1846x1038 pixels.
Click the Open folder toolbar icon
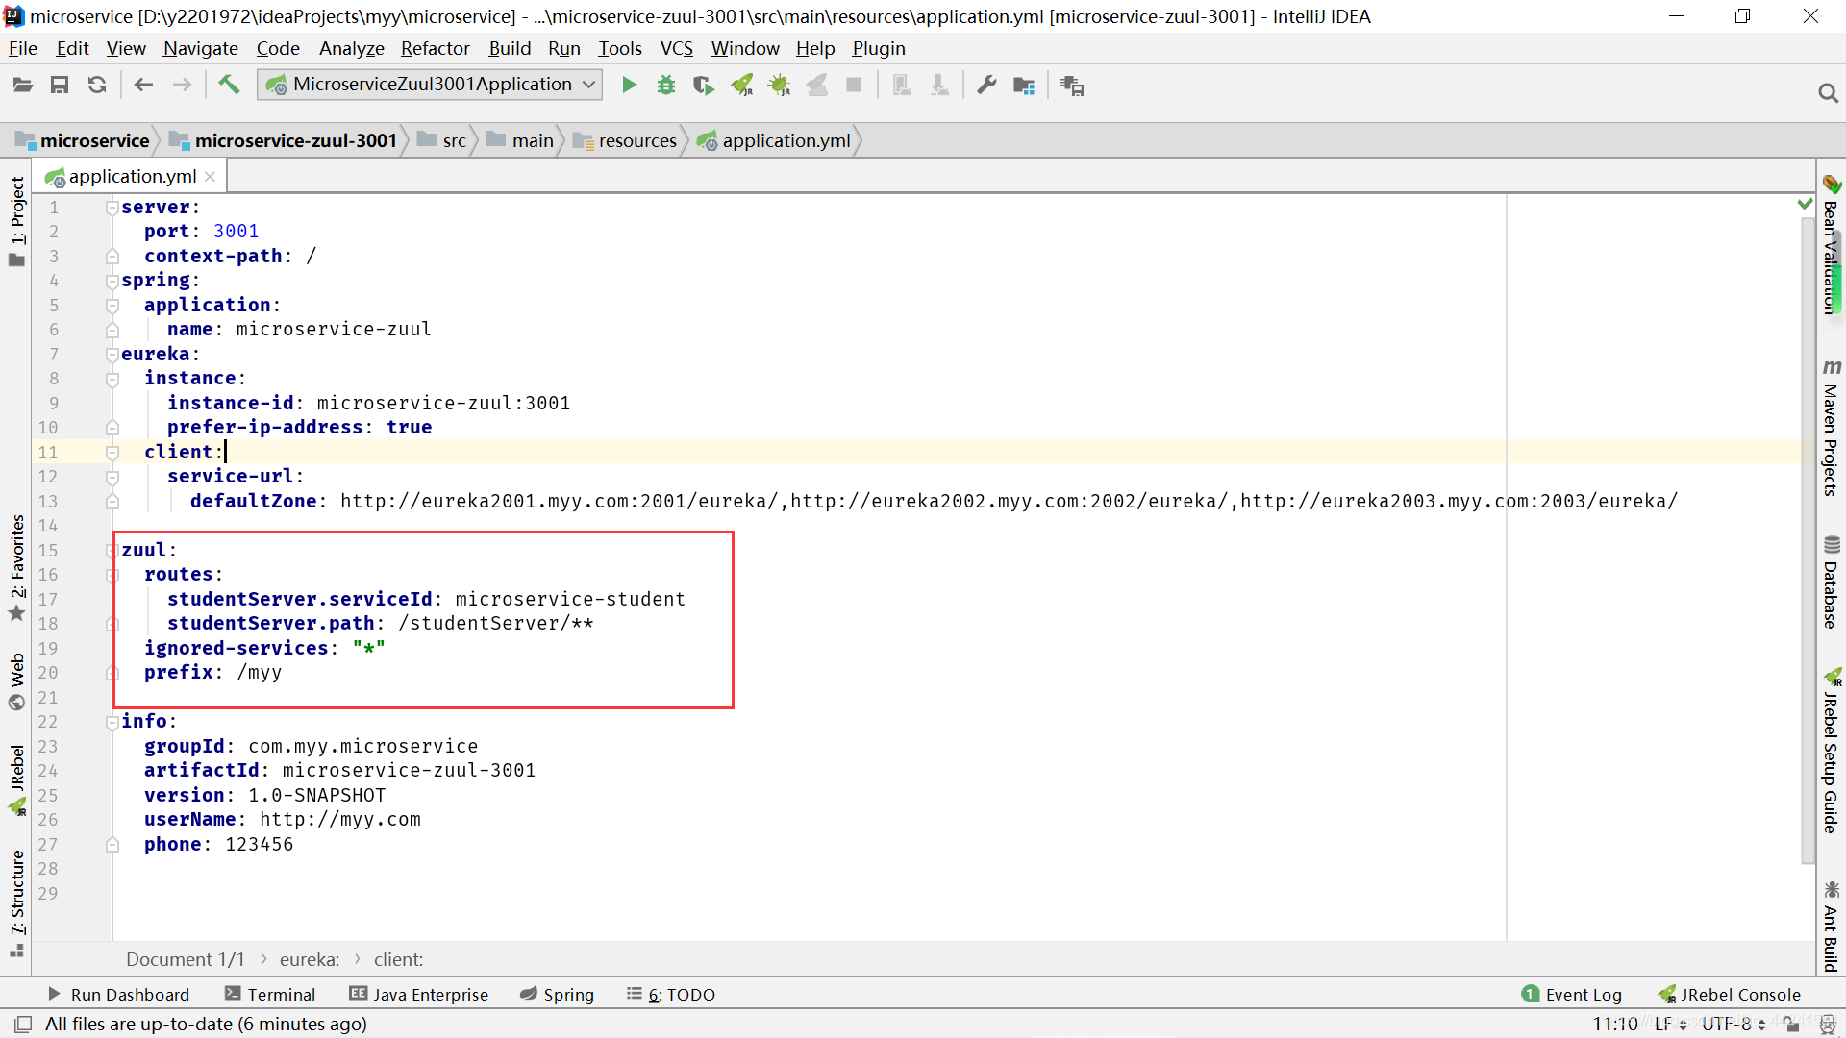pyautogui.click(x=23, y=86)
